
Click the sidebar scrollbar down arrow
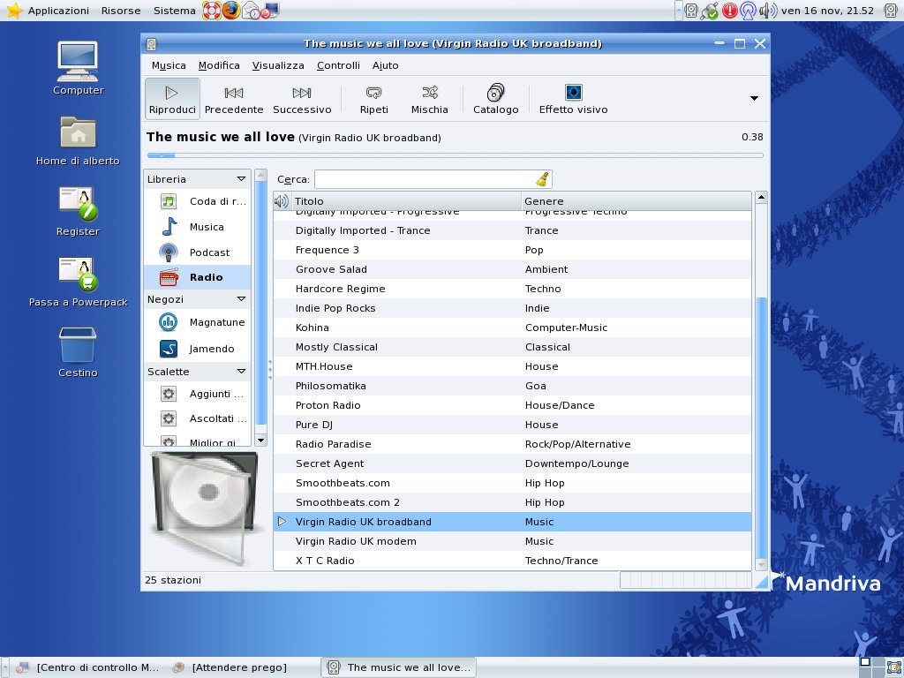(x=260, y=441)
